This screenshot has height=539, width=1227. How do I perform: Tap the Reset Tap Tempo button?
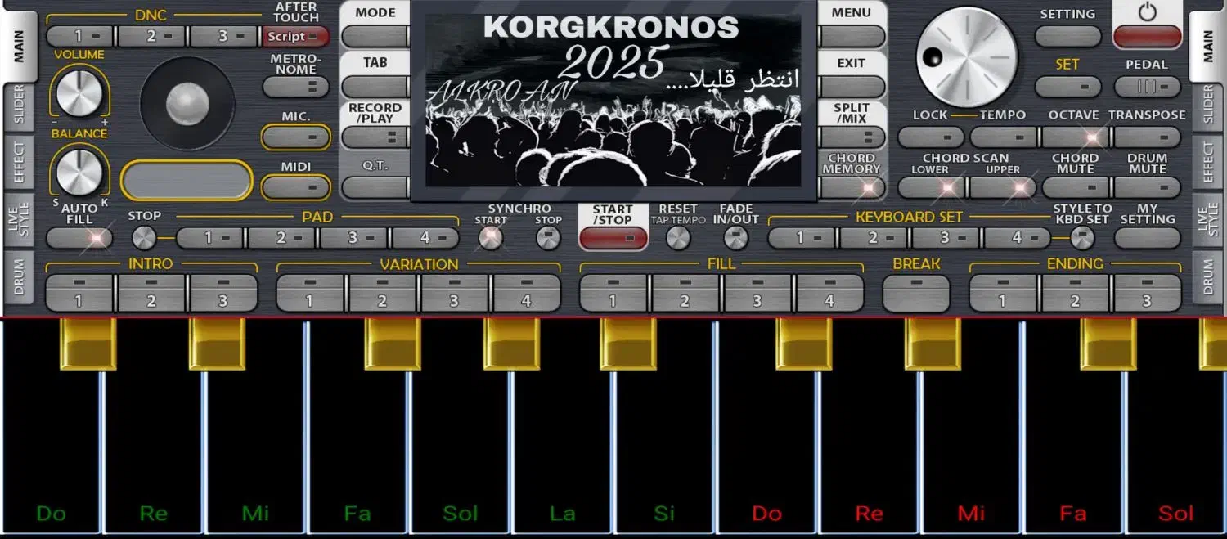(677, 238)
